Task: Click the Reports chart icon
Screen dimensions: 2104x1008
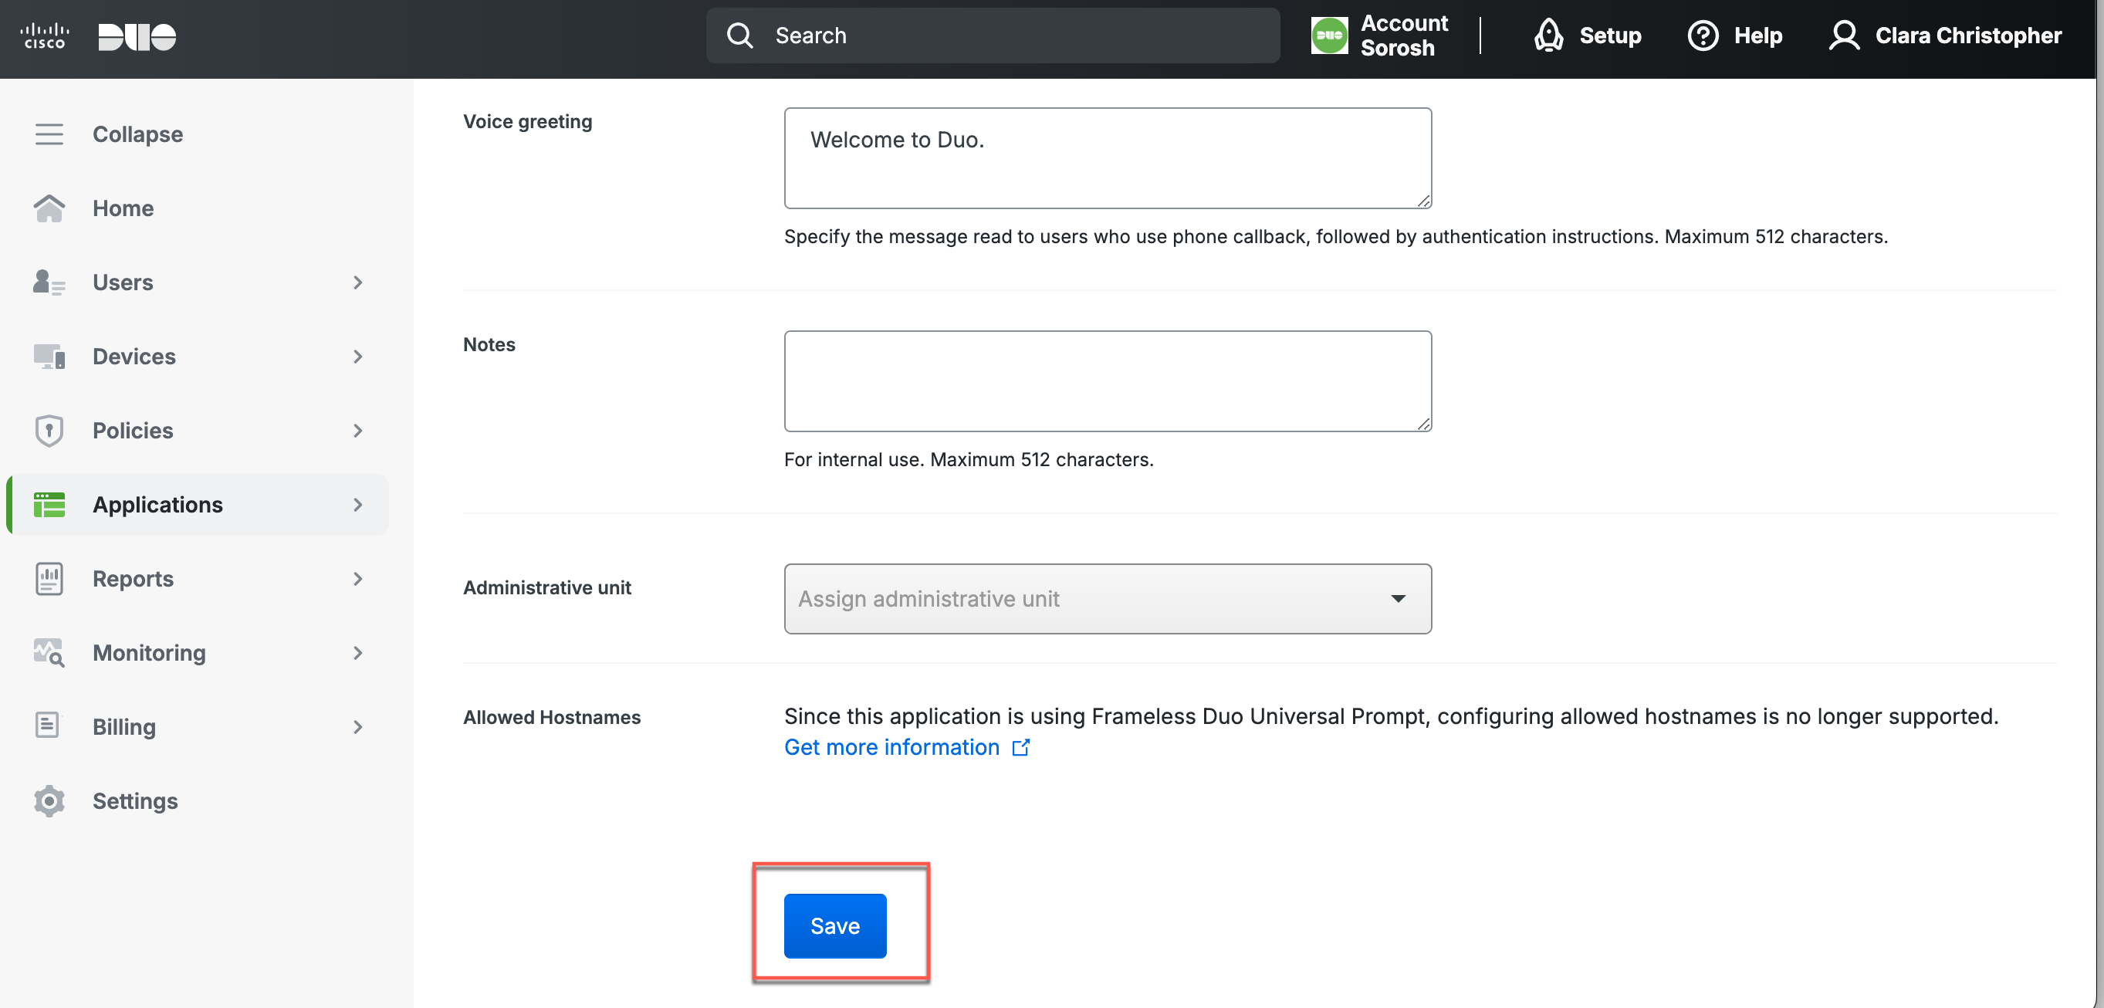Action: (49, 578)
